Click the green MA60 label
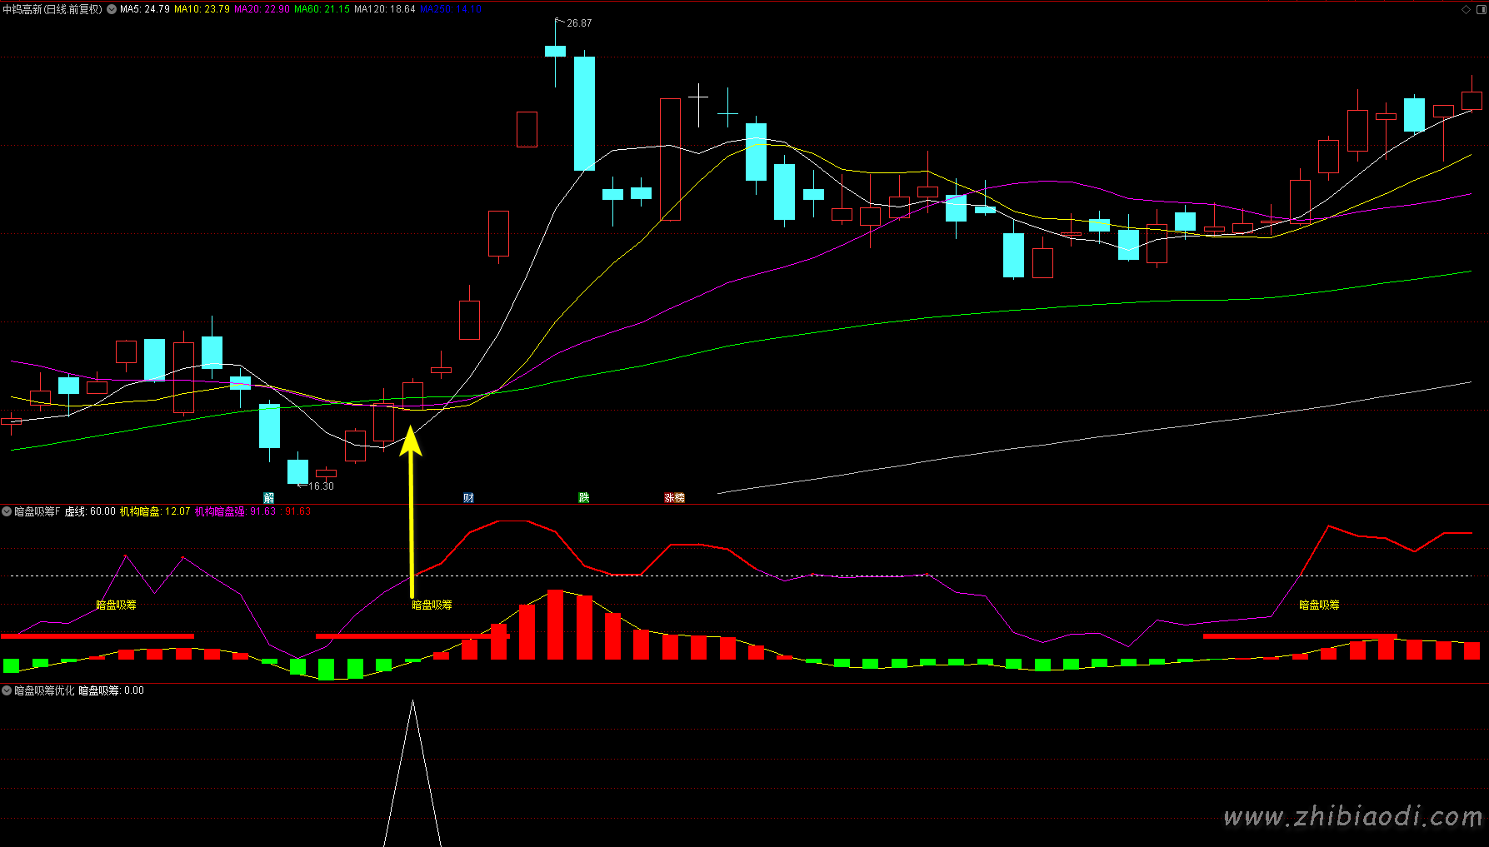 322,9
